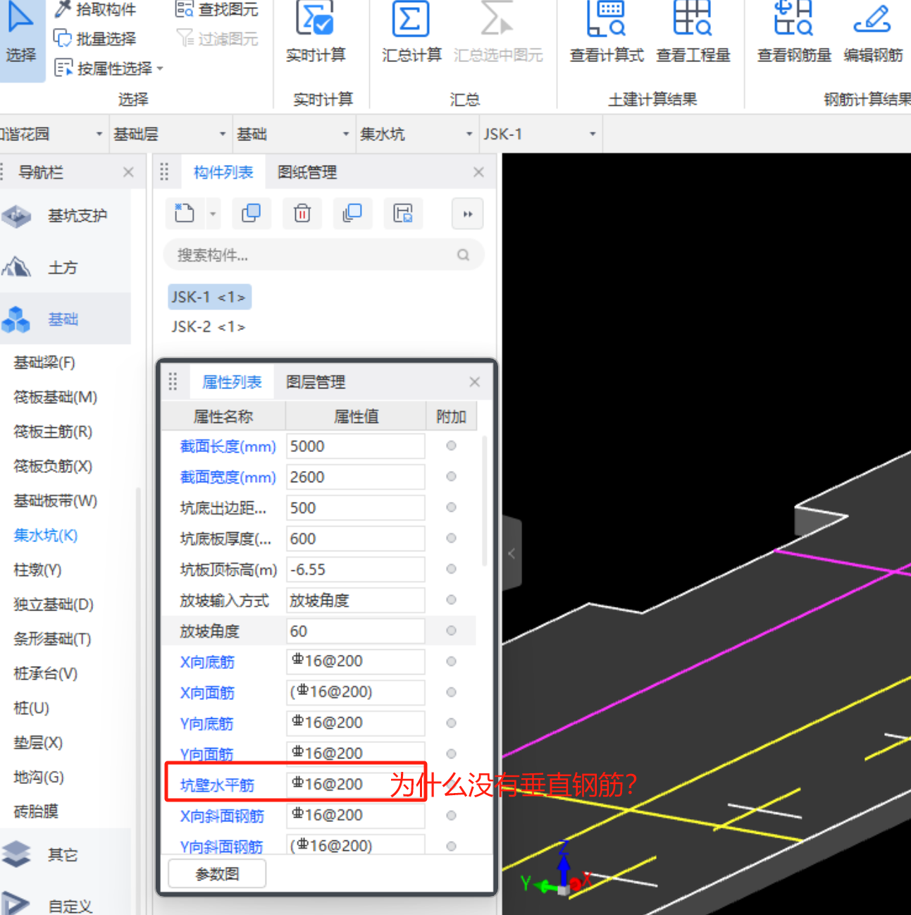Viewport: 911px width, 915px height.
Task: Close the 导航栏 navigation panel
Action: pyautogui.click(x=128, y=172)
